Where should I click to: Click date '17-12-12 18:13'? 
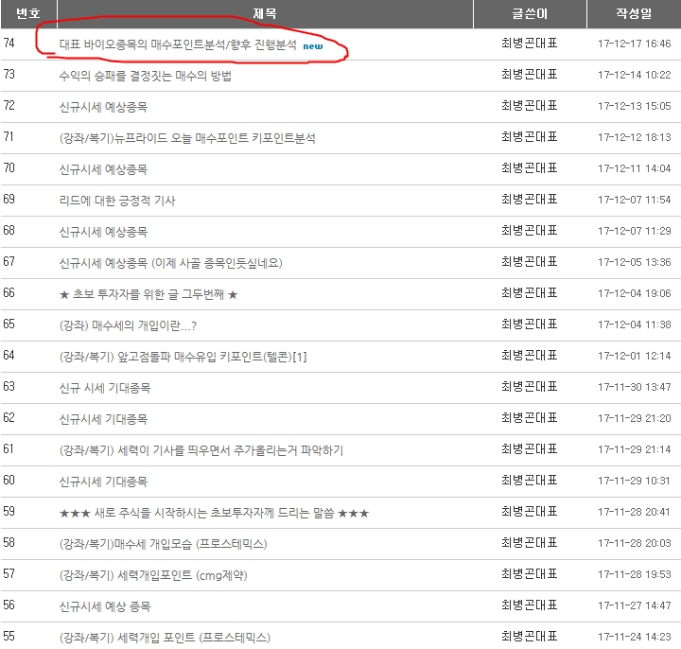click(x=634, y=137)
